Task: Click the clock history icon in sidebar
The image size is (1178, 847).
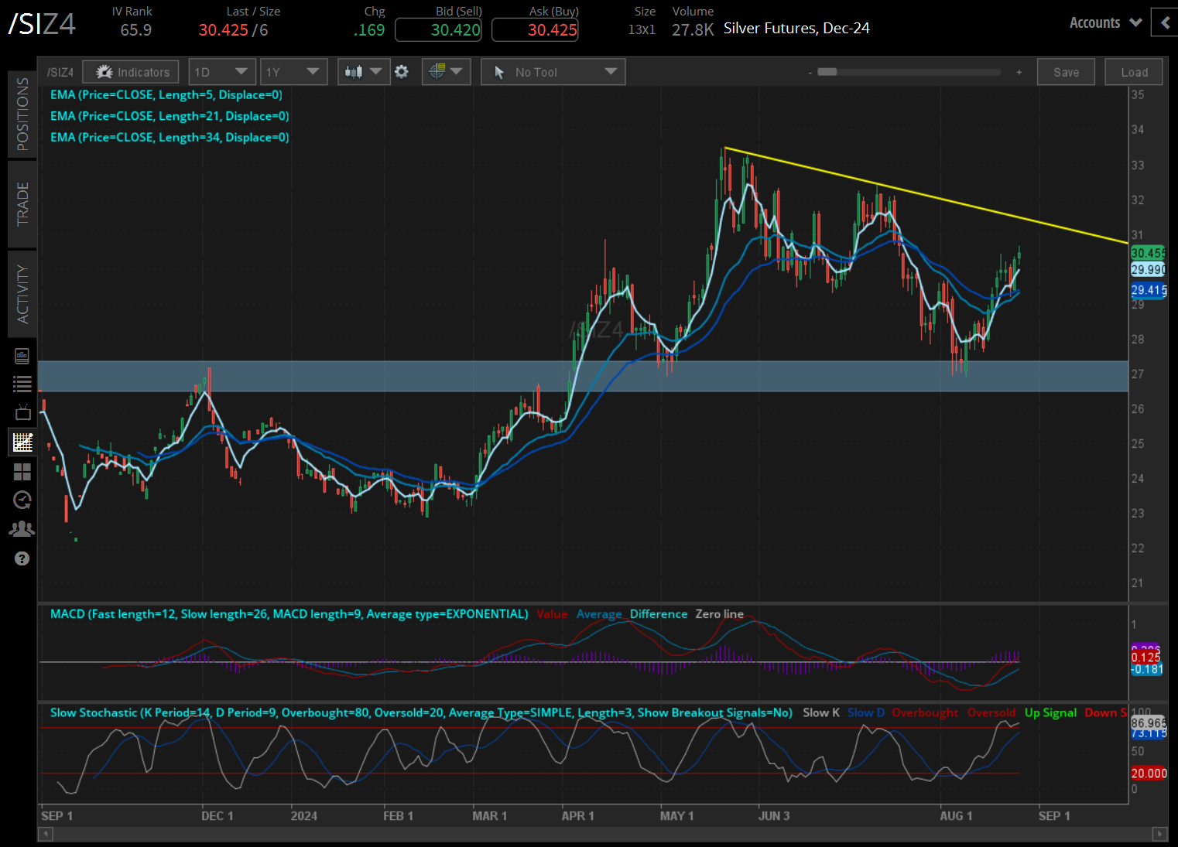Action: pos(22,500)
